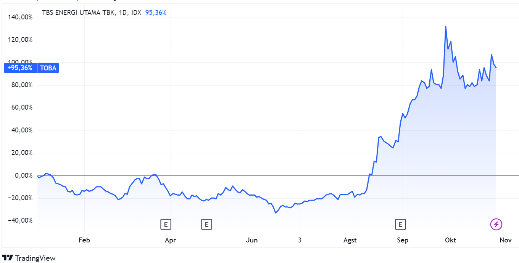Click the Feb date label
Screen dimensions: 519x263
tap(84, 240)
